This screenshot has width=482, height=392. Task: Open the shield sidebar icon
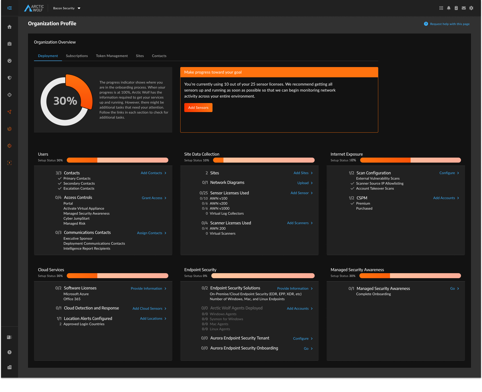[9, 78]
